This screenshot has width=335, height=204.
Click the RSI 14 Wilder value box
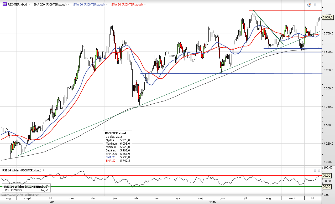25,188
